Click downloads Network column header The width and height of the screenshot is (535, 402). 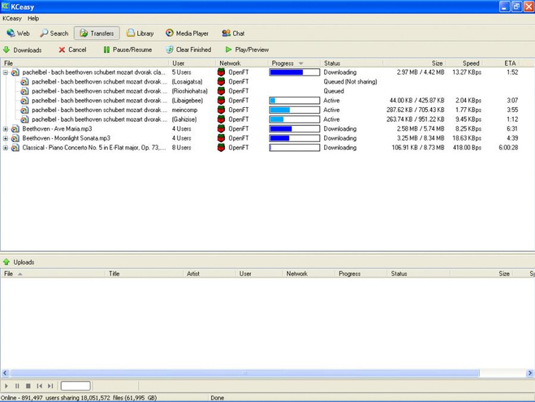(242, 63)
